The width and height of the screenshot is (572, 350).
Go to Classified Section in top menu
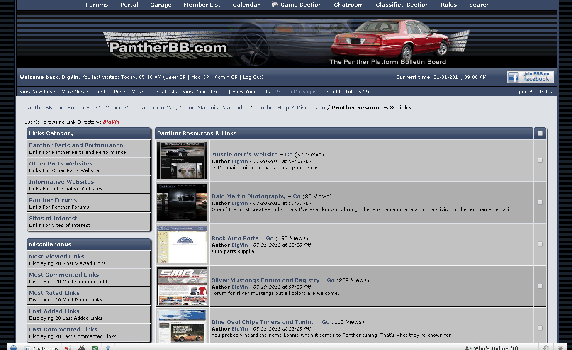[402, 5]
